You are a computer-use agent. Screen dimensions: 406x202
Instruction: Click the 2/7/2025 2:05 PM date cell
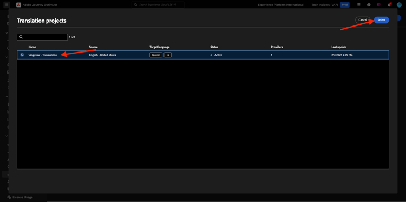click(x=342, y=55)
